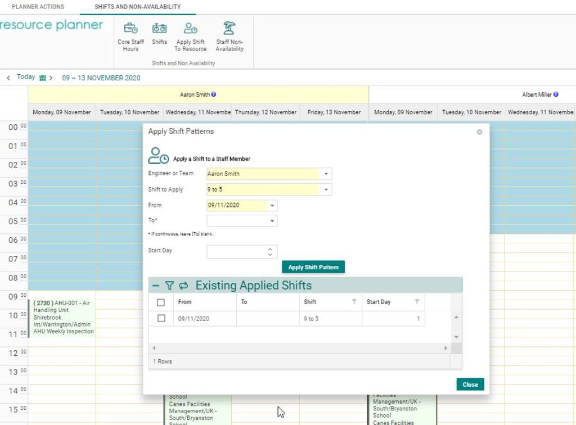This screenshot has width=576, height=425.
Task: Expand the Engineer or Team dropdown
Action: 326,174
